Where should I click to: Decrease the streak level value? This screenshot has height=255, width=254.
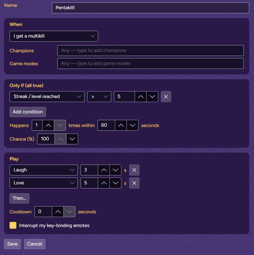coord(152,97)
